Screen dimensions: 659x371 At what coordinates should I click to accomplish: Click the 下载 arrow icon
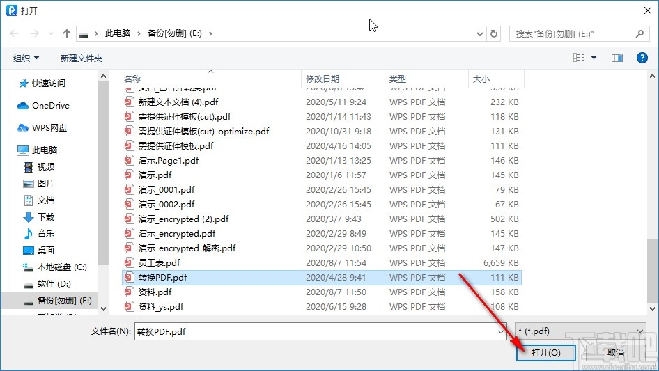pos(28,217)
